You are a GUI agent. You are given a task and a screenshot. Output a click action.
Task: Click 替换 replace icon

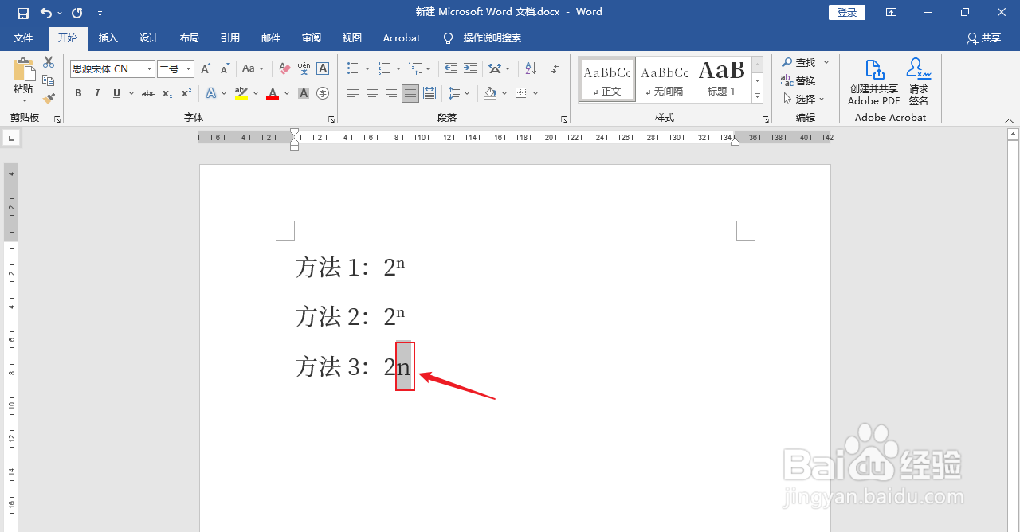798,80
